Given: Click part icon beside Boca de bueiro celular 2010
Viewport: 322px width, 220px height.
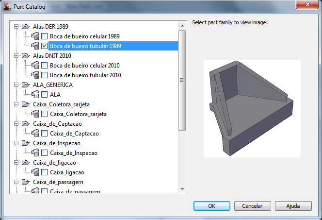Looking at the screenshot, I should 35,66.
